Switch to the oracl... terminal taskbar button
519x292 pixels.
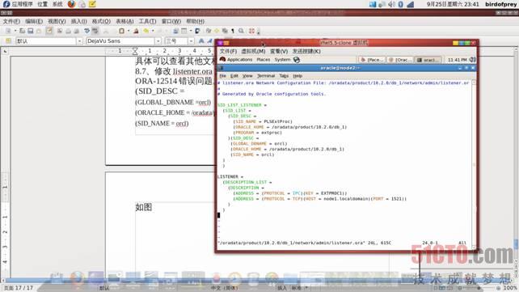pos(428,60)
